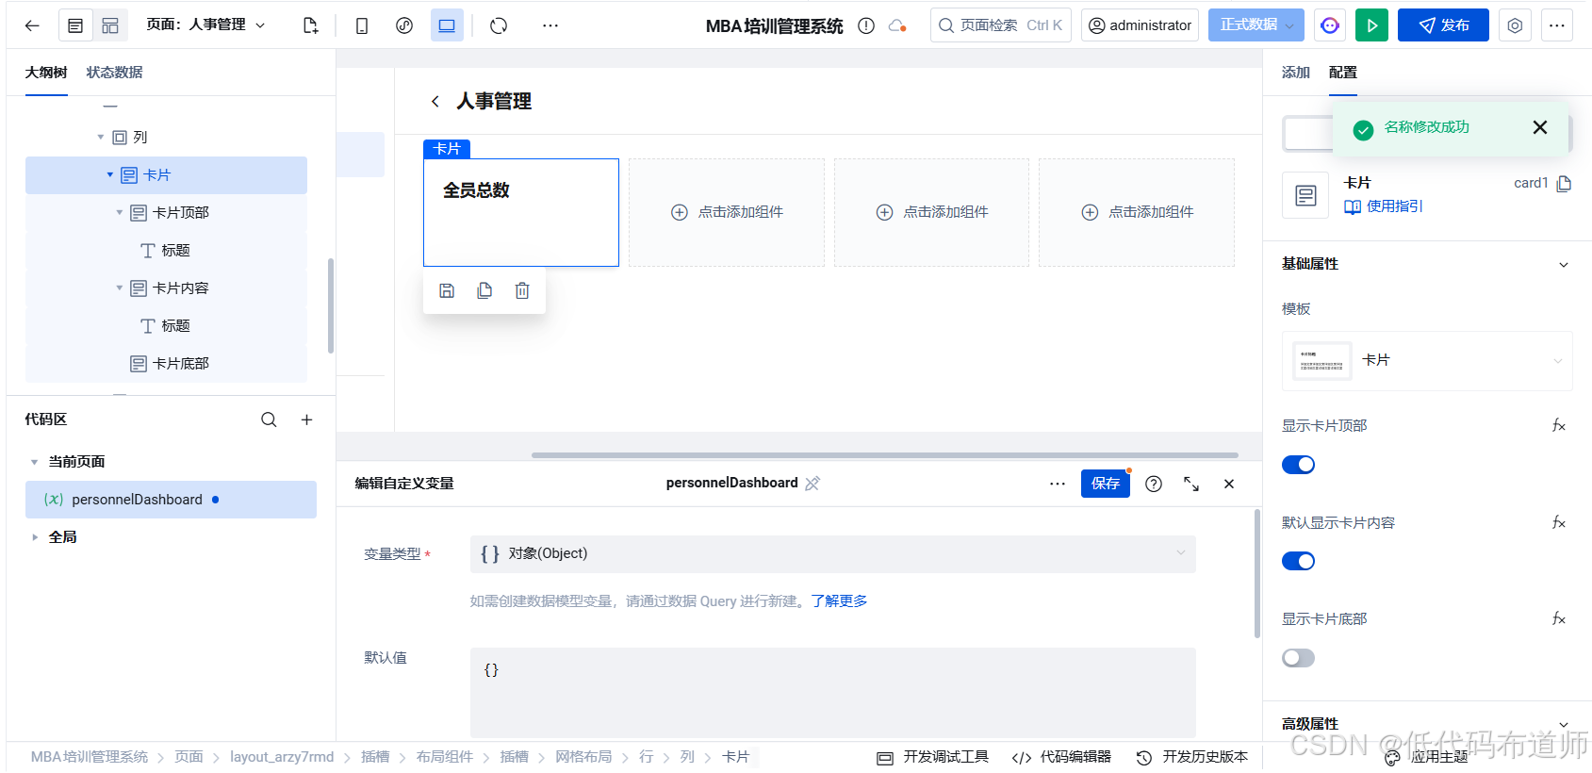Duplicate the selected card
This screenshot has width=1592, height=773.
pos(484,290)
